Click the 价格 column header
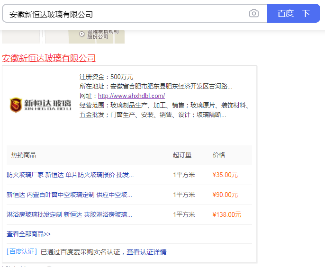 tap(219, 155)
